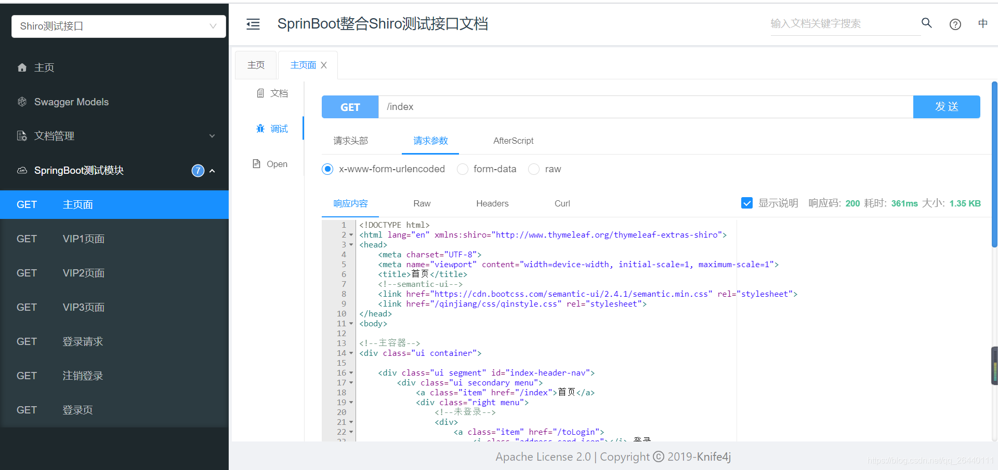
Task: Expand the 文档管理 menu chevron
Action: (212, 136)
